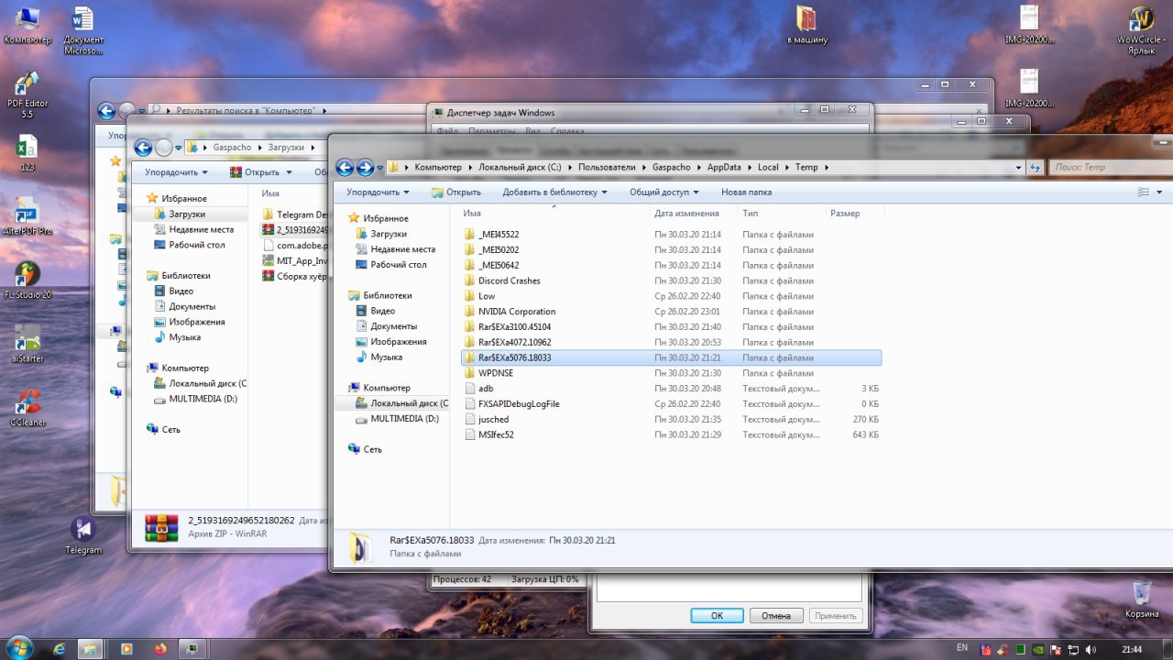Select the adb text file
Image resolution: width=1173 pixels, height=660 pixels.
click(486, 389)
